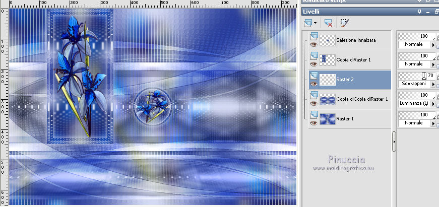Image resolution: width=439 pixels, height=207 pixels.
Task: Click Raster 2 opacity slider at 70
Action: pyautogui.click(x=417, y=76)
